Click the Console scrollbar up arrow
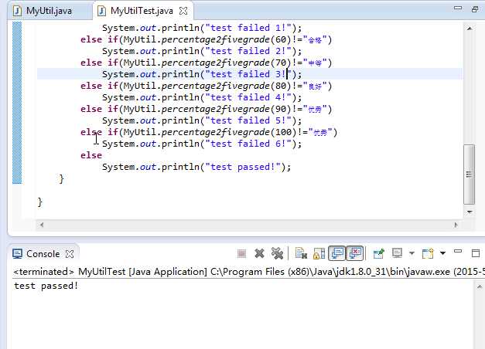 tap(480, 287)
